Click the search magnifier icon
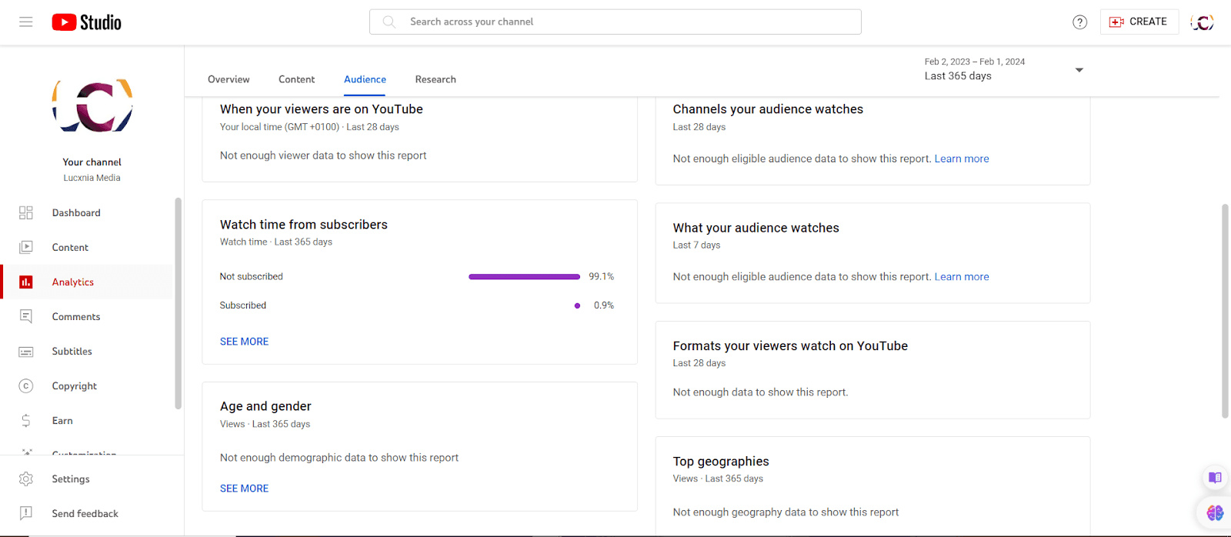The height and width of the screenshot is (537, 1231). pyautogui.click(x=389, y=22)
